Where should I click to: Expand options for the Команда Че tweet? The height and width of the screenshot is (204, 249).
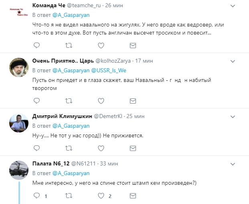click(x=233, y=6)
